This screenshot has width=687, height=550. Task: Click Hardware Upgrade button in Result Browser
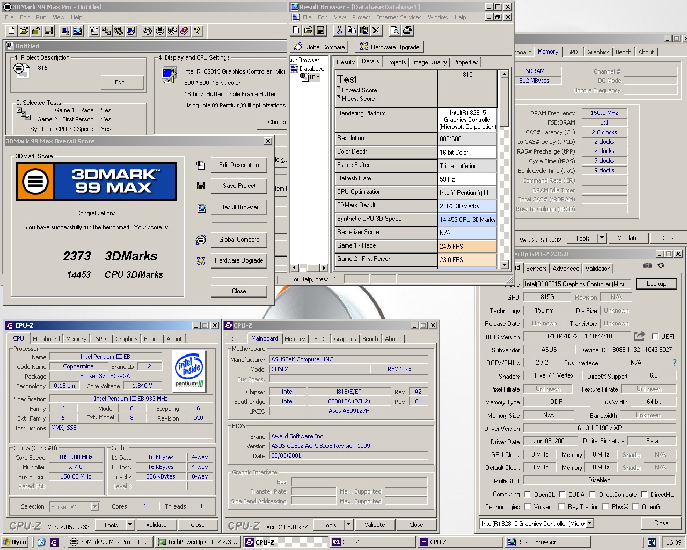click(x=390, y=47)
